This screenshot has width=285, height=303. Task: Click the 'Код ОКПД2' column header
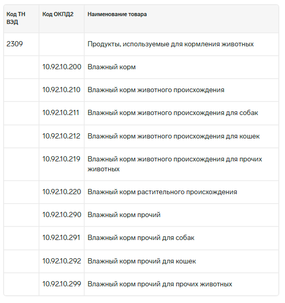[58, 14]
